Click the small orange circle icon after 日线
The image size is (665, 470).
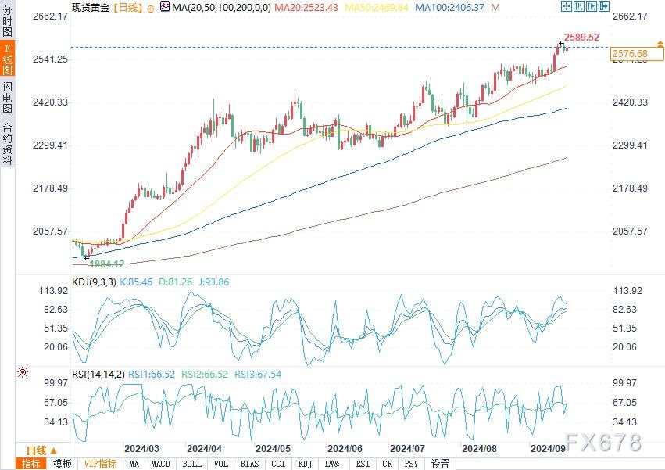151,9
